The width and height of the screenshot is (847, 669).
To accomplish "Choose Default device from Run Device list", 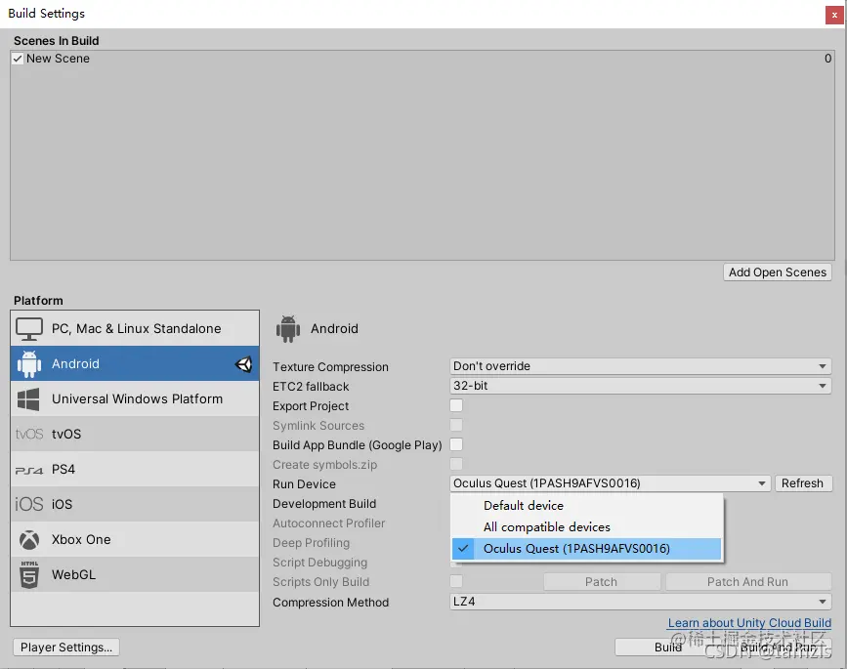I will tap(586, 505).
